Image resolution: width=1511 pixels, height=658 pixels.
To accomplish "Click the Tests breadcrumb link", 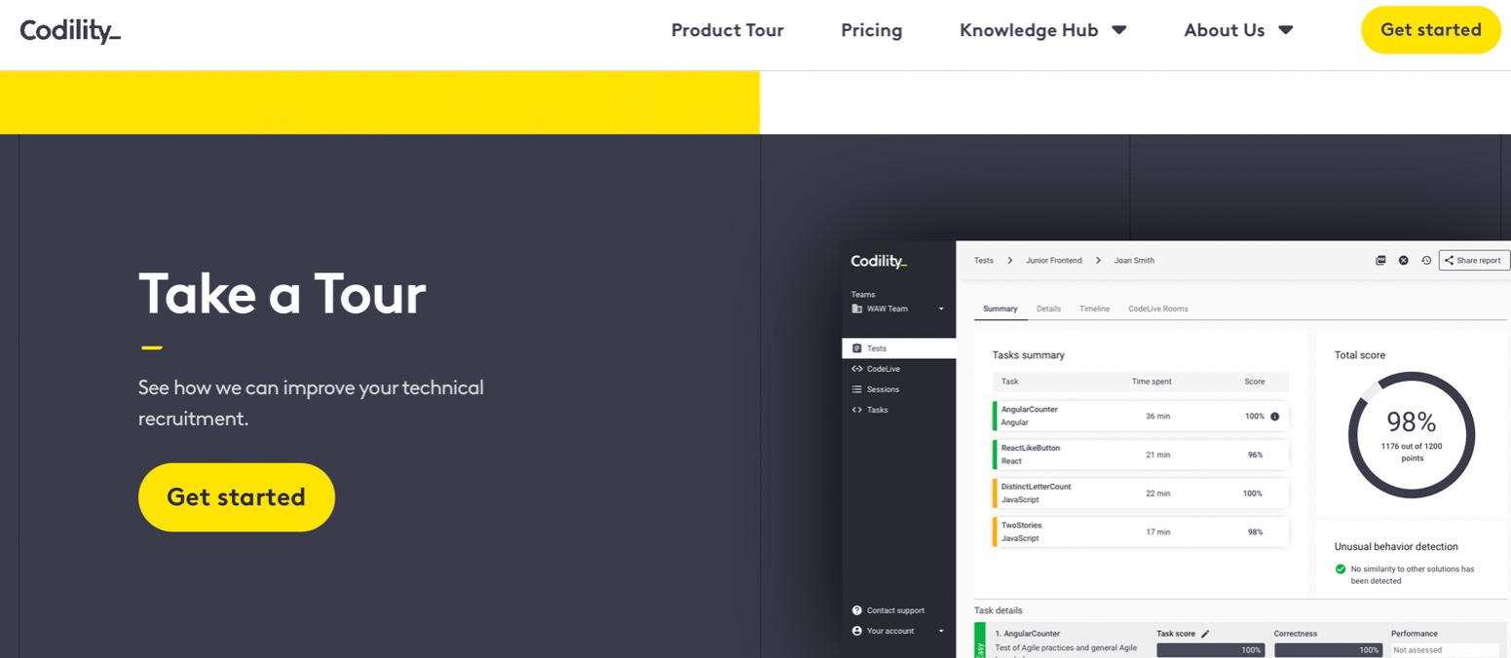I will (984, 261).
